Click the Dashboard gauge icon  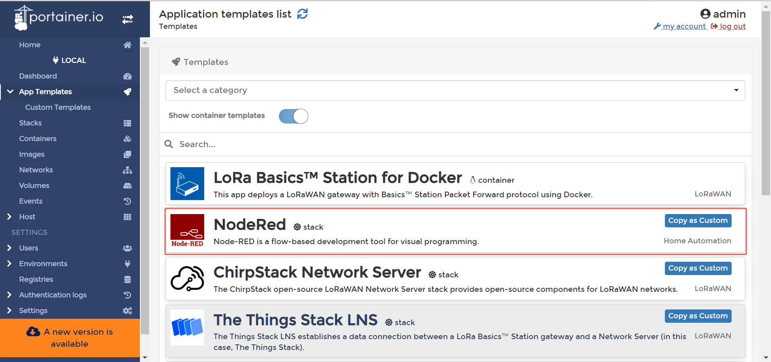click(x=127, y=76)
